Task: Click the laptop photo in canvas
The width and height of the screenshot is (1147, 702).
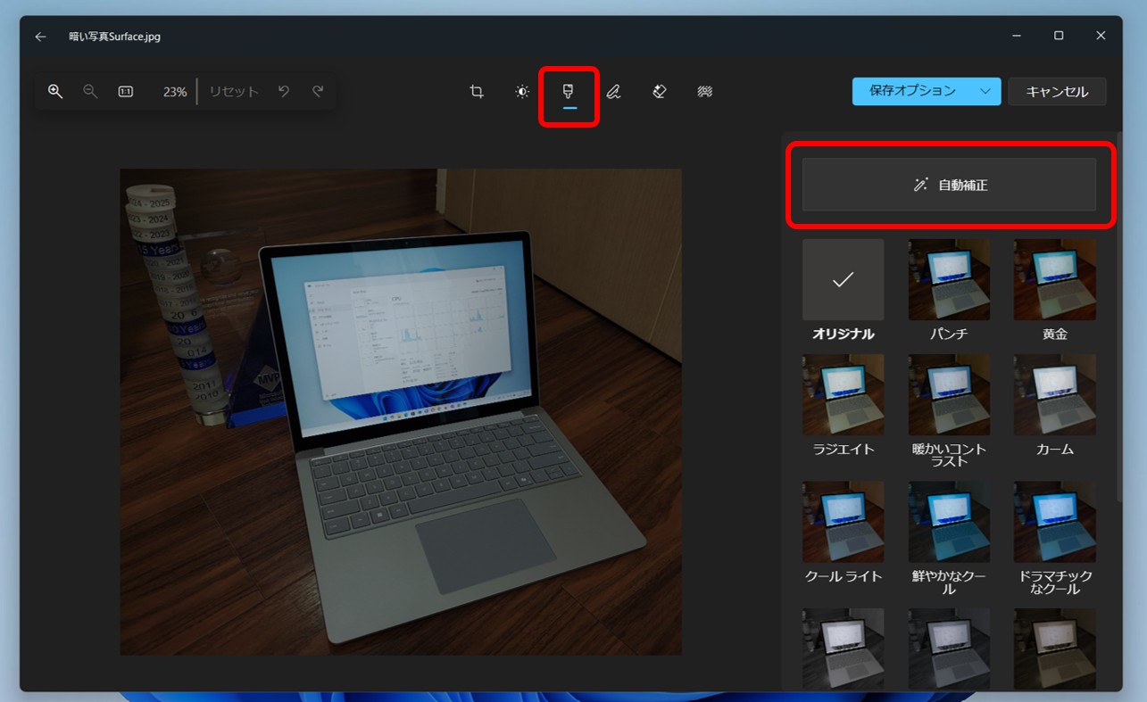Action: click(x=401, y=412)
